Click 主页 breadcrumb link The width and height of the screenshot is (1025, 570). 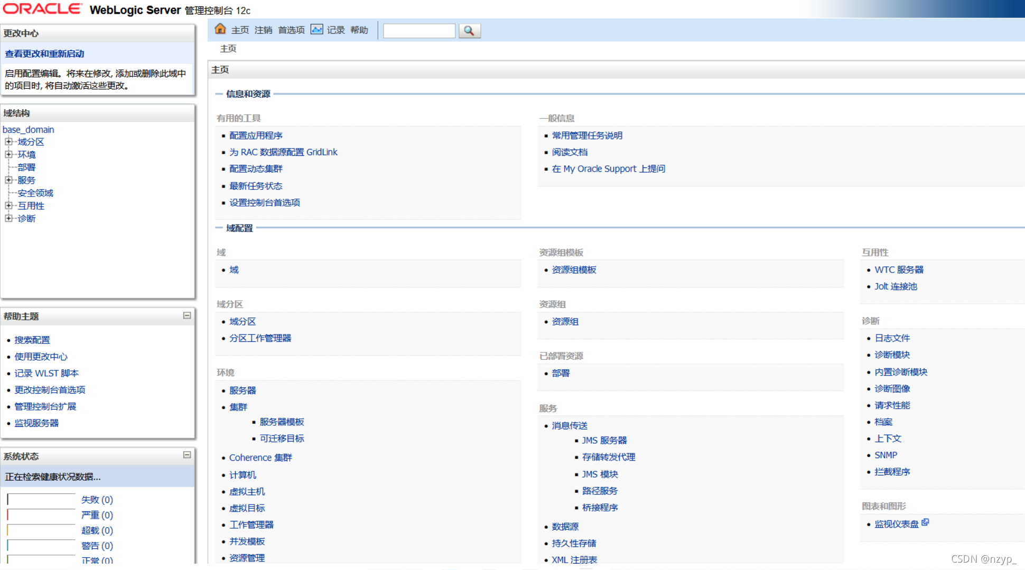click(x=228, y=49)
